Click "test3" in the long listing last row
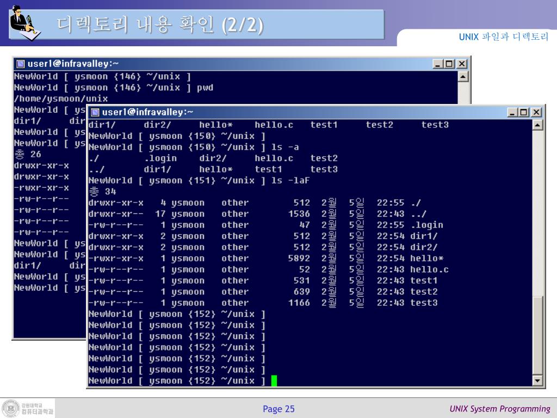Viewport: 557px width, 418px height. click(x=424, y=303)
